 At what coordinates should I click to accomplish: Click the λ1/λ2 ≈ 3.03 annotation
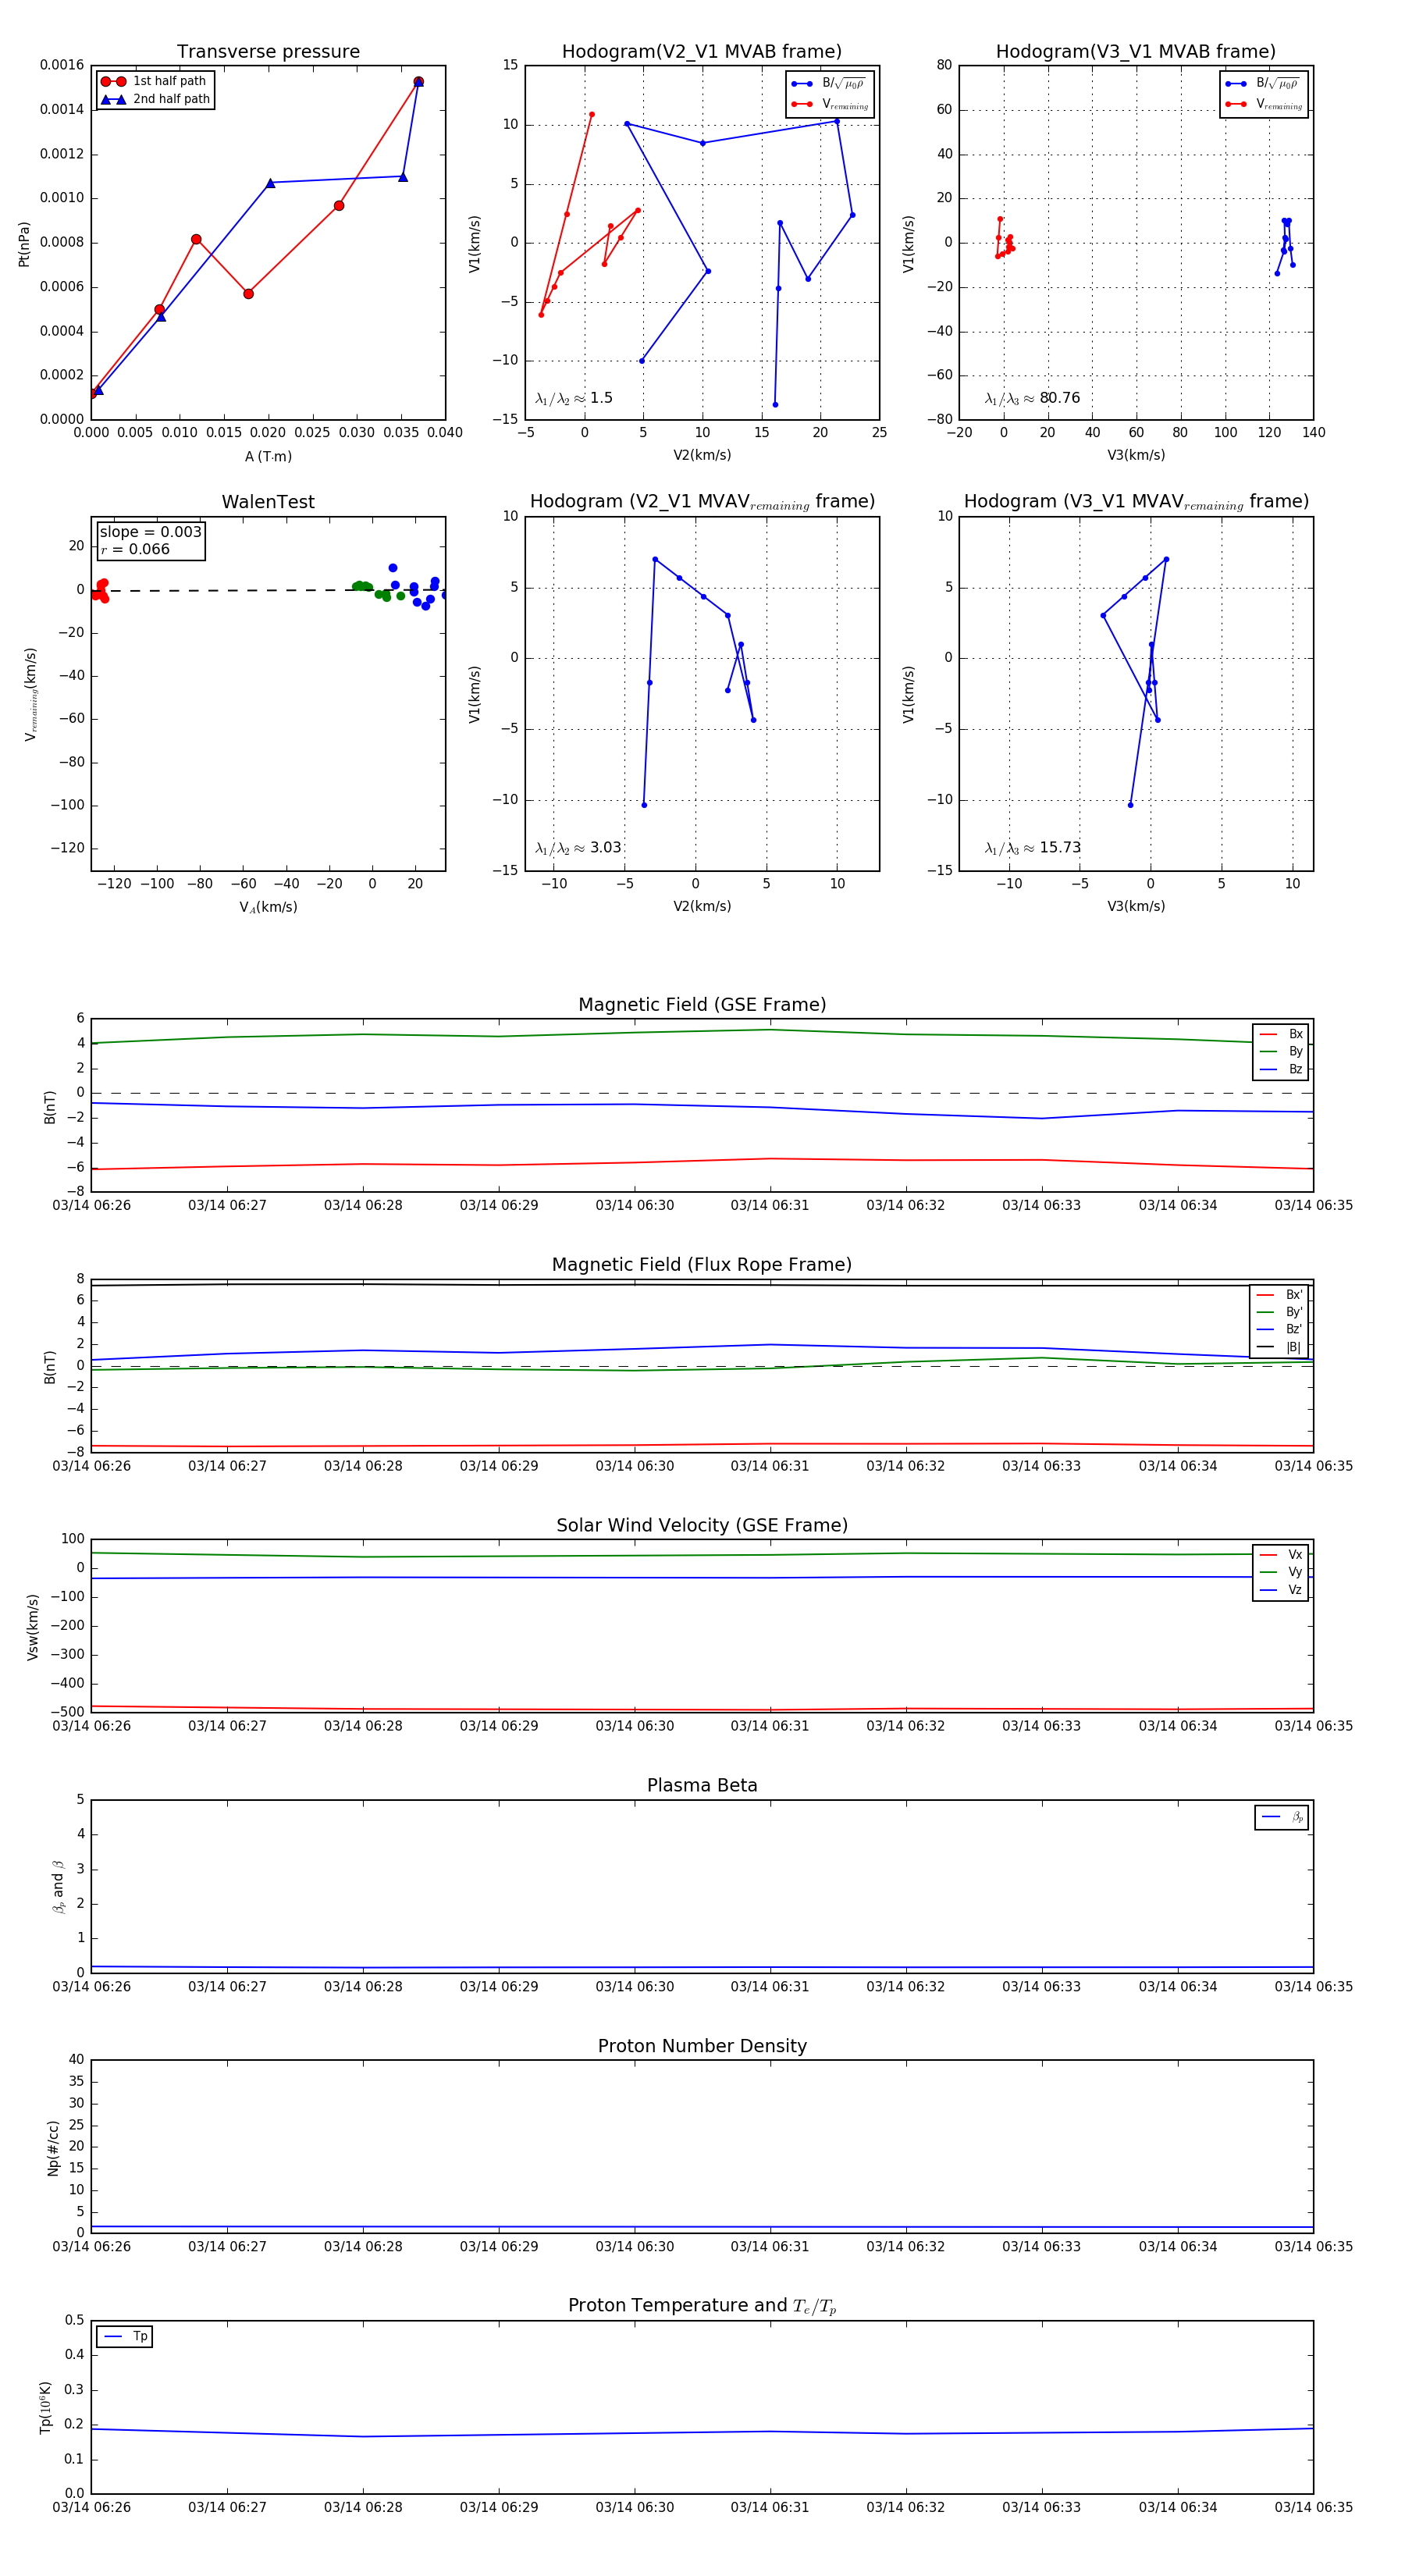(x=578, y=848)
